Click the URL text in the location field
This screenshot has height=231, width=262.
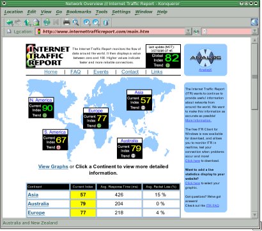[x=96, y=32]
